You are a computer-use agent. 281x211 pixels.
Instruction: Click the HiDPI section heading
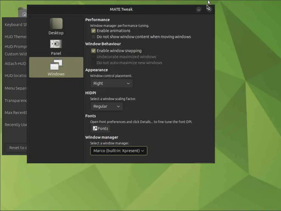click(x=91, y=93)
